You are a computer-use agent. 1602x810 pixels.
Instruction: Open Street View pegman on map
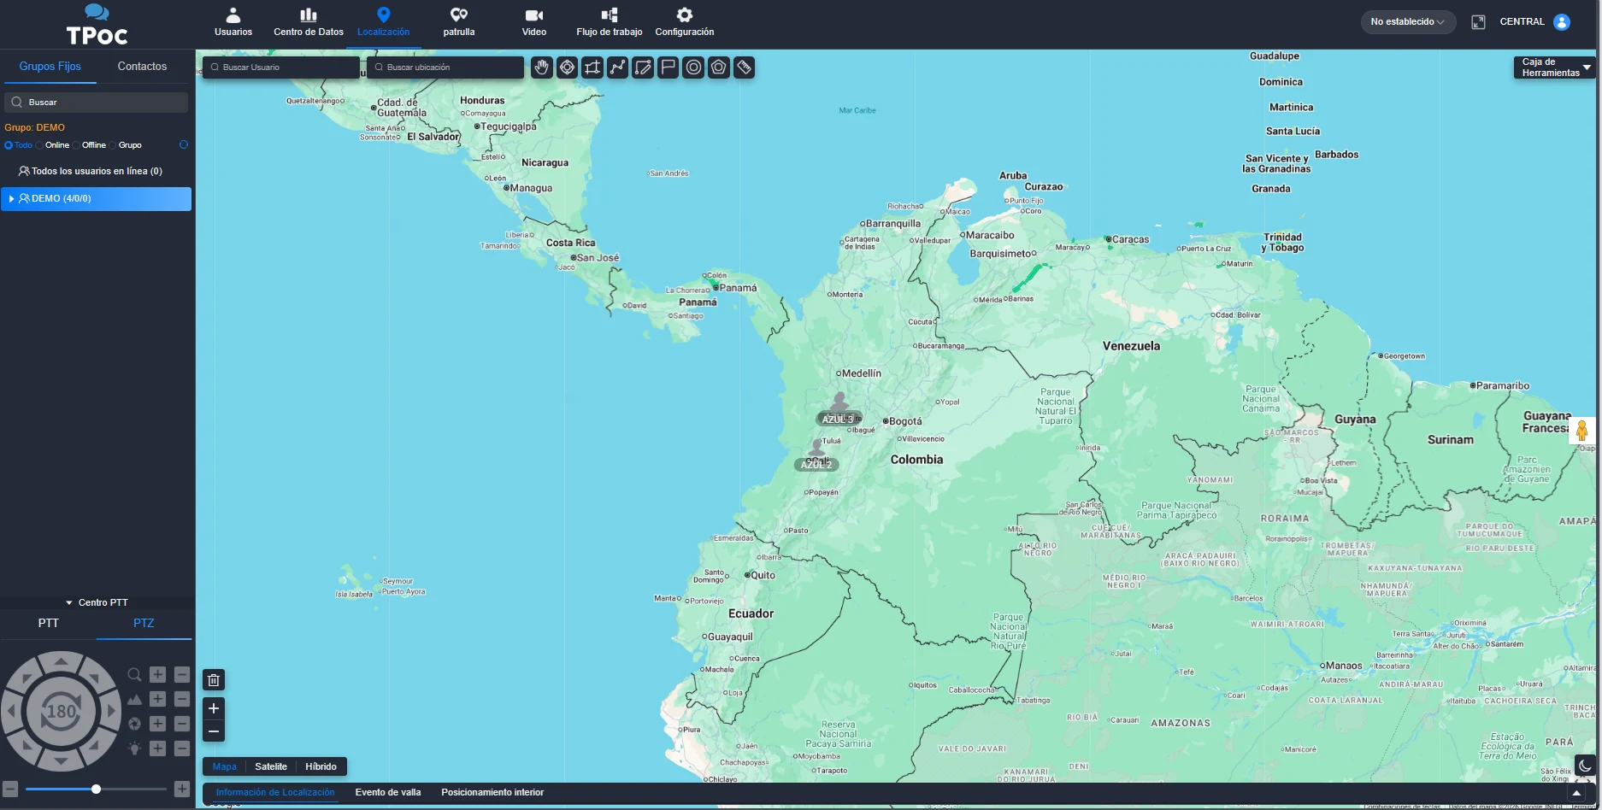[1582, 431]
